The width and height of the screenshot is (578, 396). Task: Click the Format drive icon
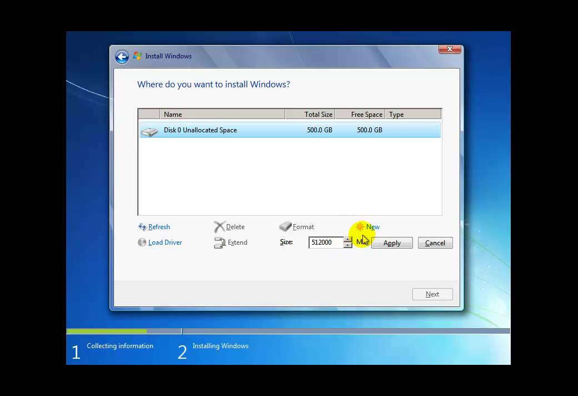(285, 226)
